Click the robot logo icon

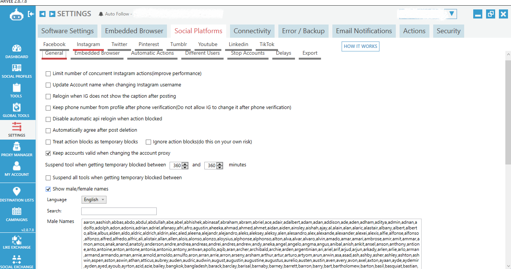[17, 15]
